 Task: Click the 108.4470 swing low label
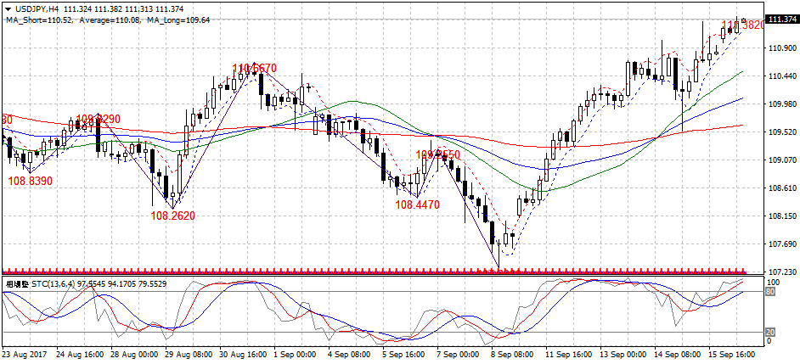tap(416, 205)
